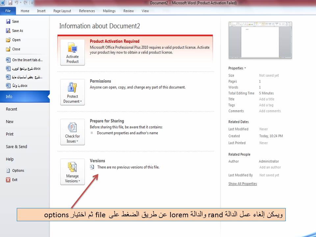This screenshot has width=316, height=237.
Task: Click the Word icon in the title bar
Action: click(3, 3)
